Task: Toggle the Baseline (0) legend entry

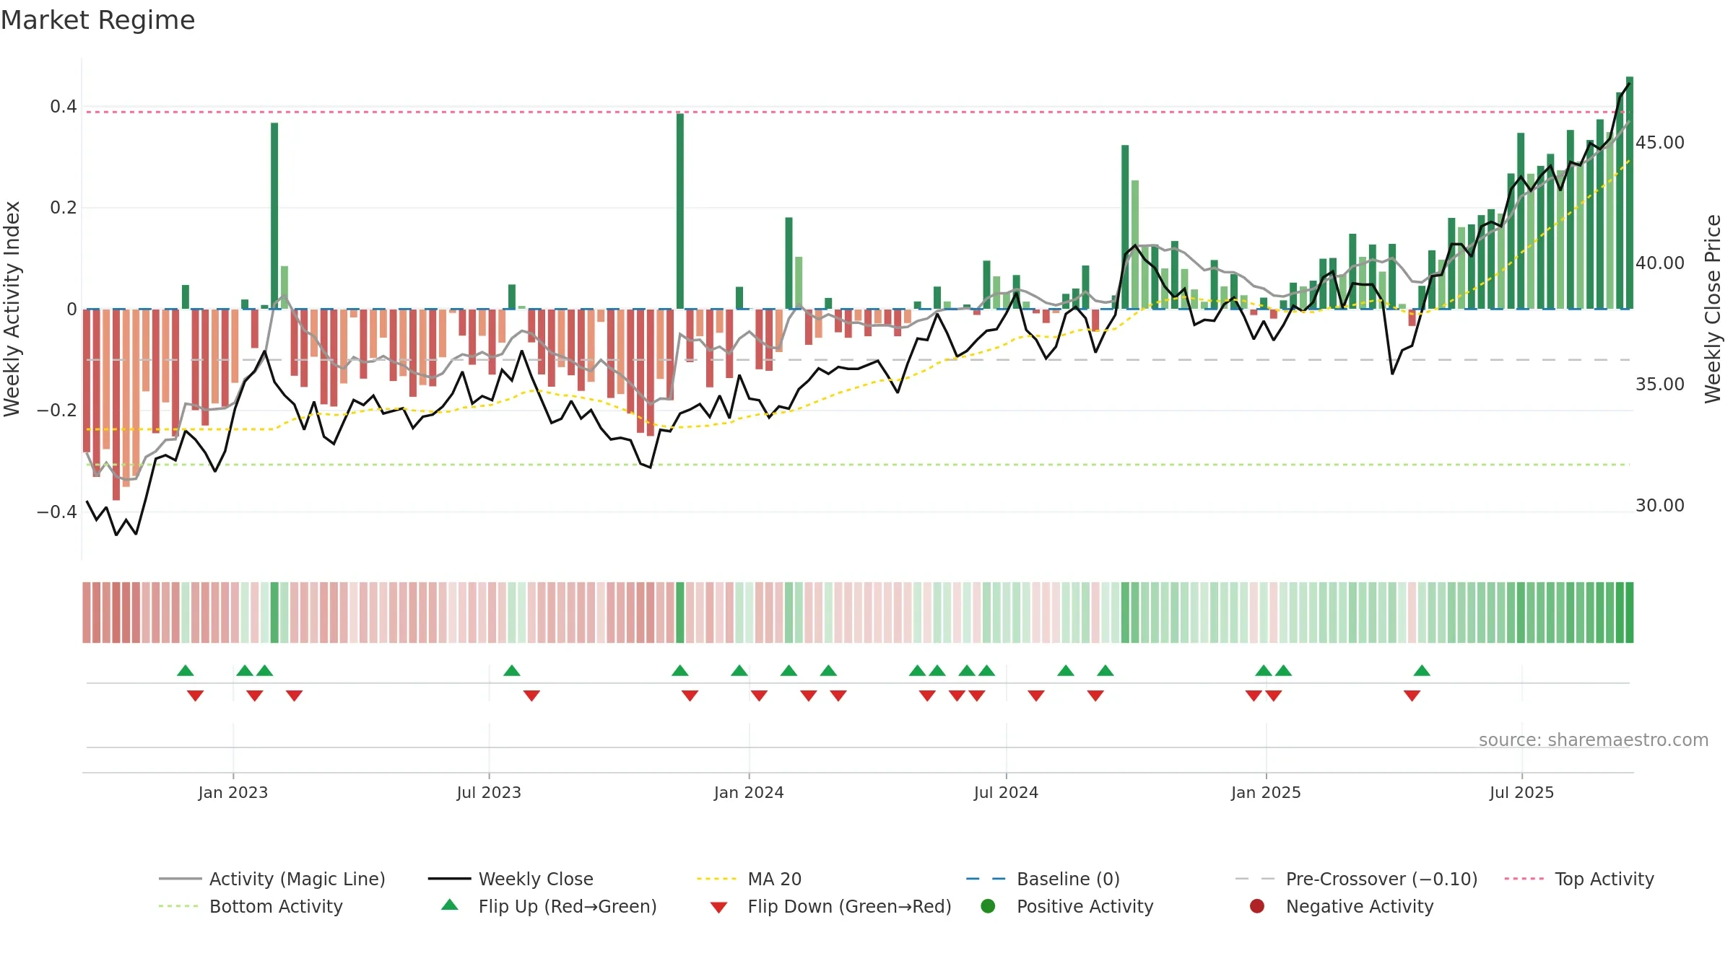Action: click(1043, 879)
